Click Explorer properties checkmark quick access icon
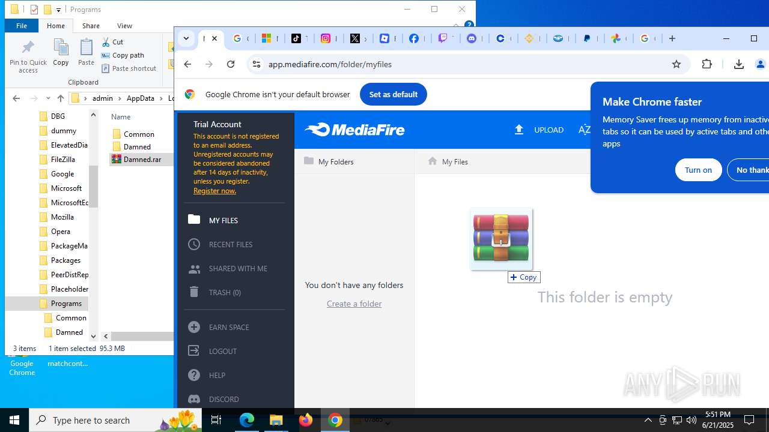The height and width of the screenshot is (432, 769). coord(34,10)
